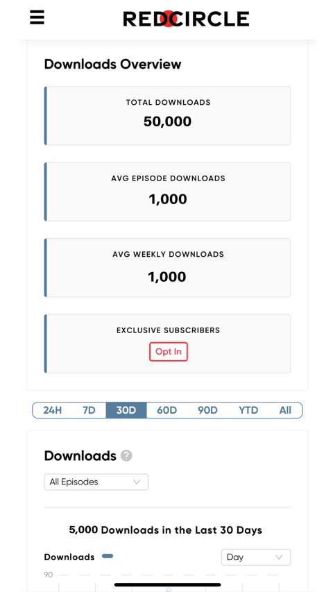The height and width of the screenshot is (592, 333).
Task: Expand the All Episodes dropdown
Action: click(96, 482)
